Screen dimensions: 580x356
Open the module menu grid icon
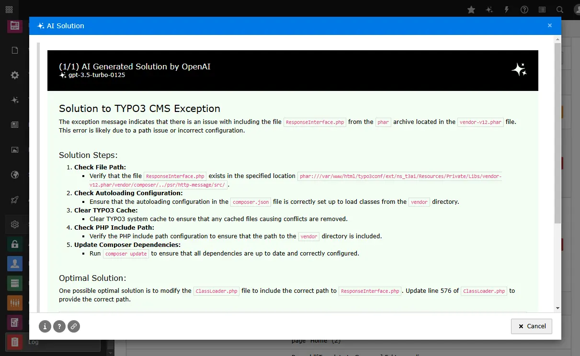(x=9, y=10)
